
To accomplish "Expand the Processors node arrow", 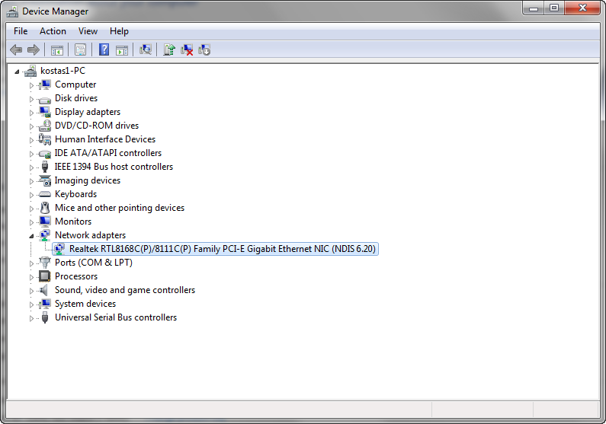I will [x=31, y=277].
